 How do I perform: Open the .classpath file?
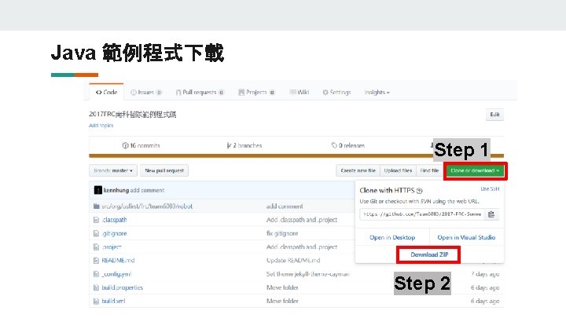(x=114, y=220)
